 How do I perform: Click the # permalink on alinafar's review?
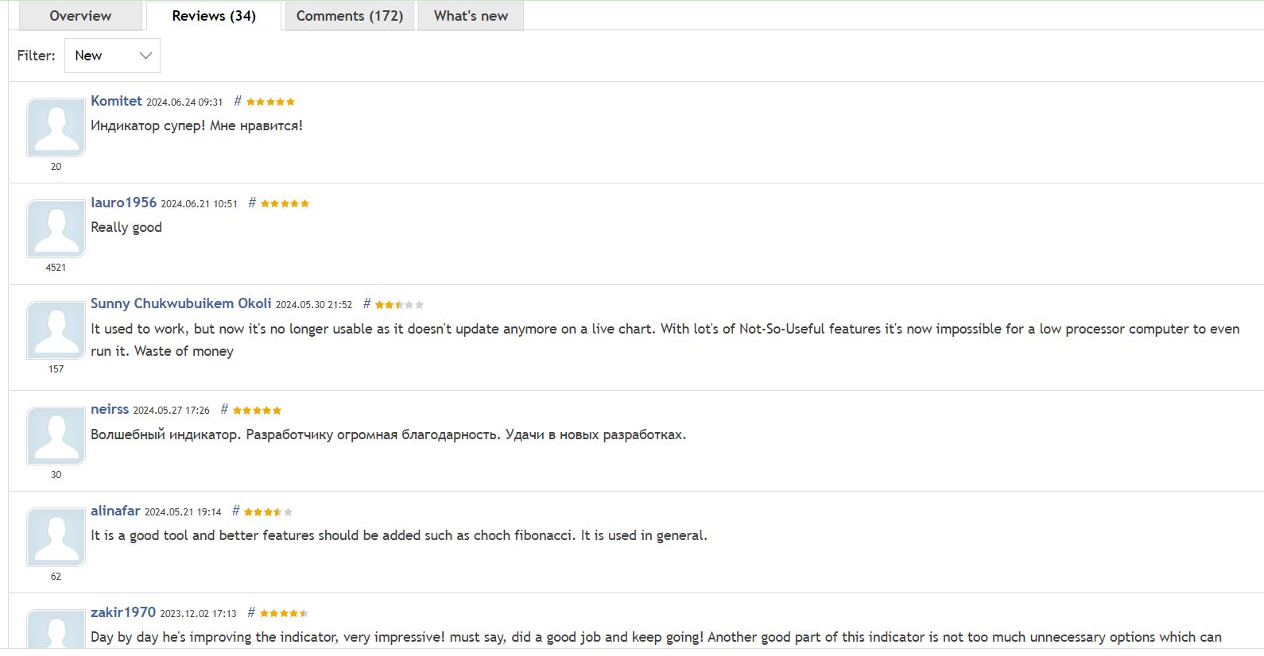(x=235, y=511)
